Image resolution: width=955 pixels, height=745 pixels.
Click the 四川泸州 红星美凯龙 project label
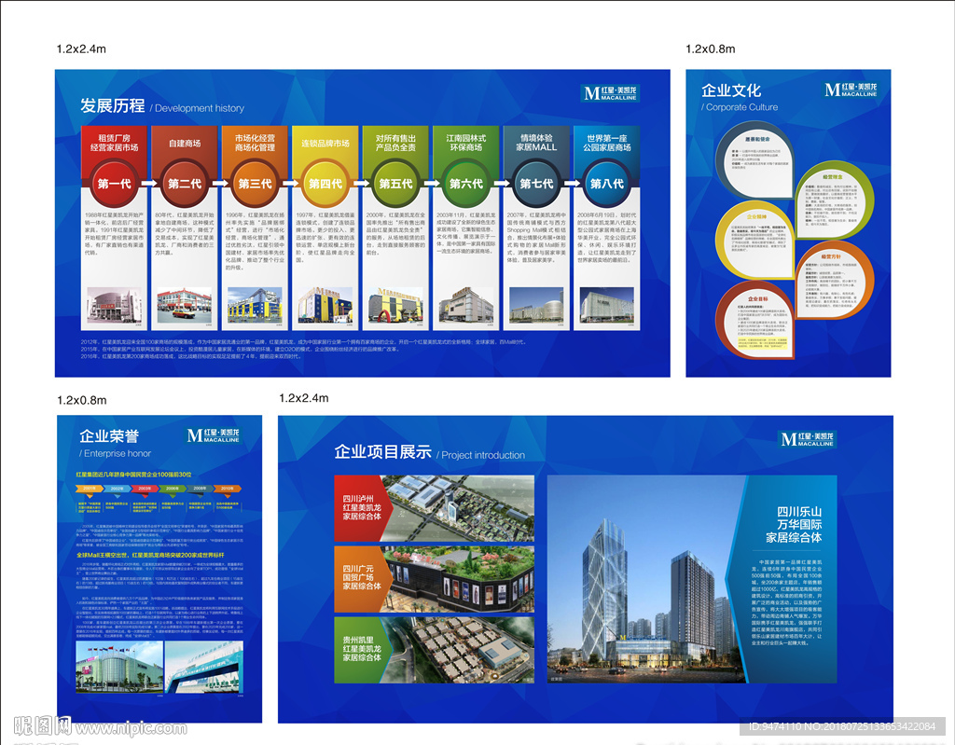coord(365,510)
